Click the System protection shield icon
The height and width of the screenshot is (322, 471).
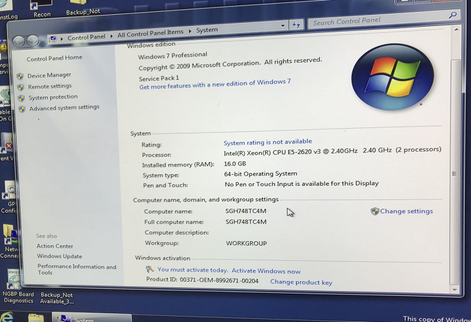pos(21,98)
